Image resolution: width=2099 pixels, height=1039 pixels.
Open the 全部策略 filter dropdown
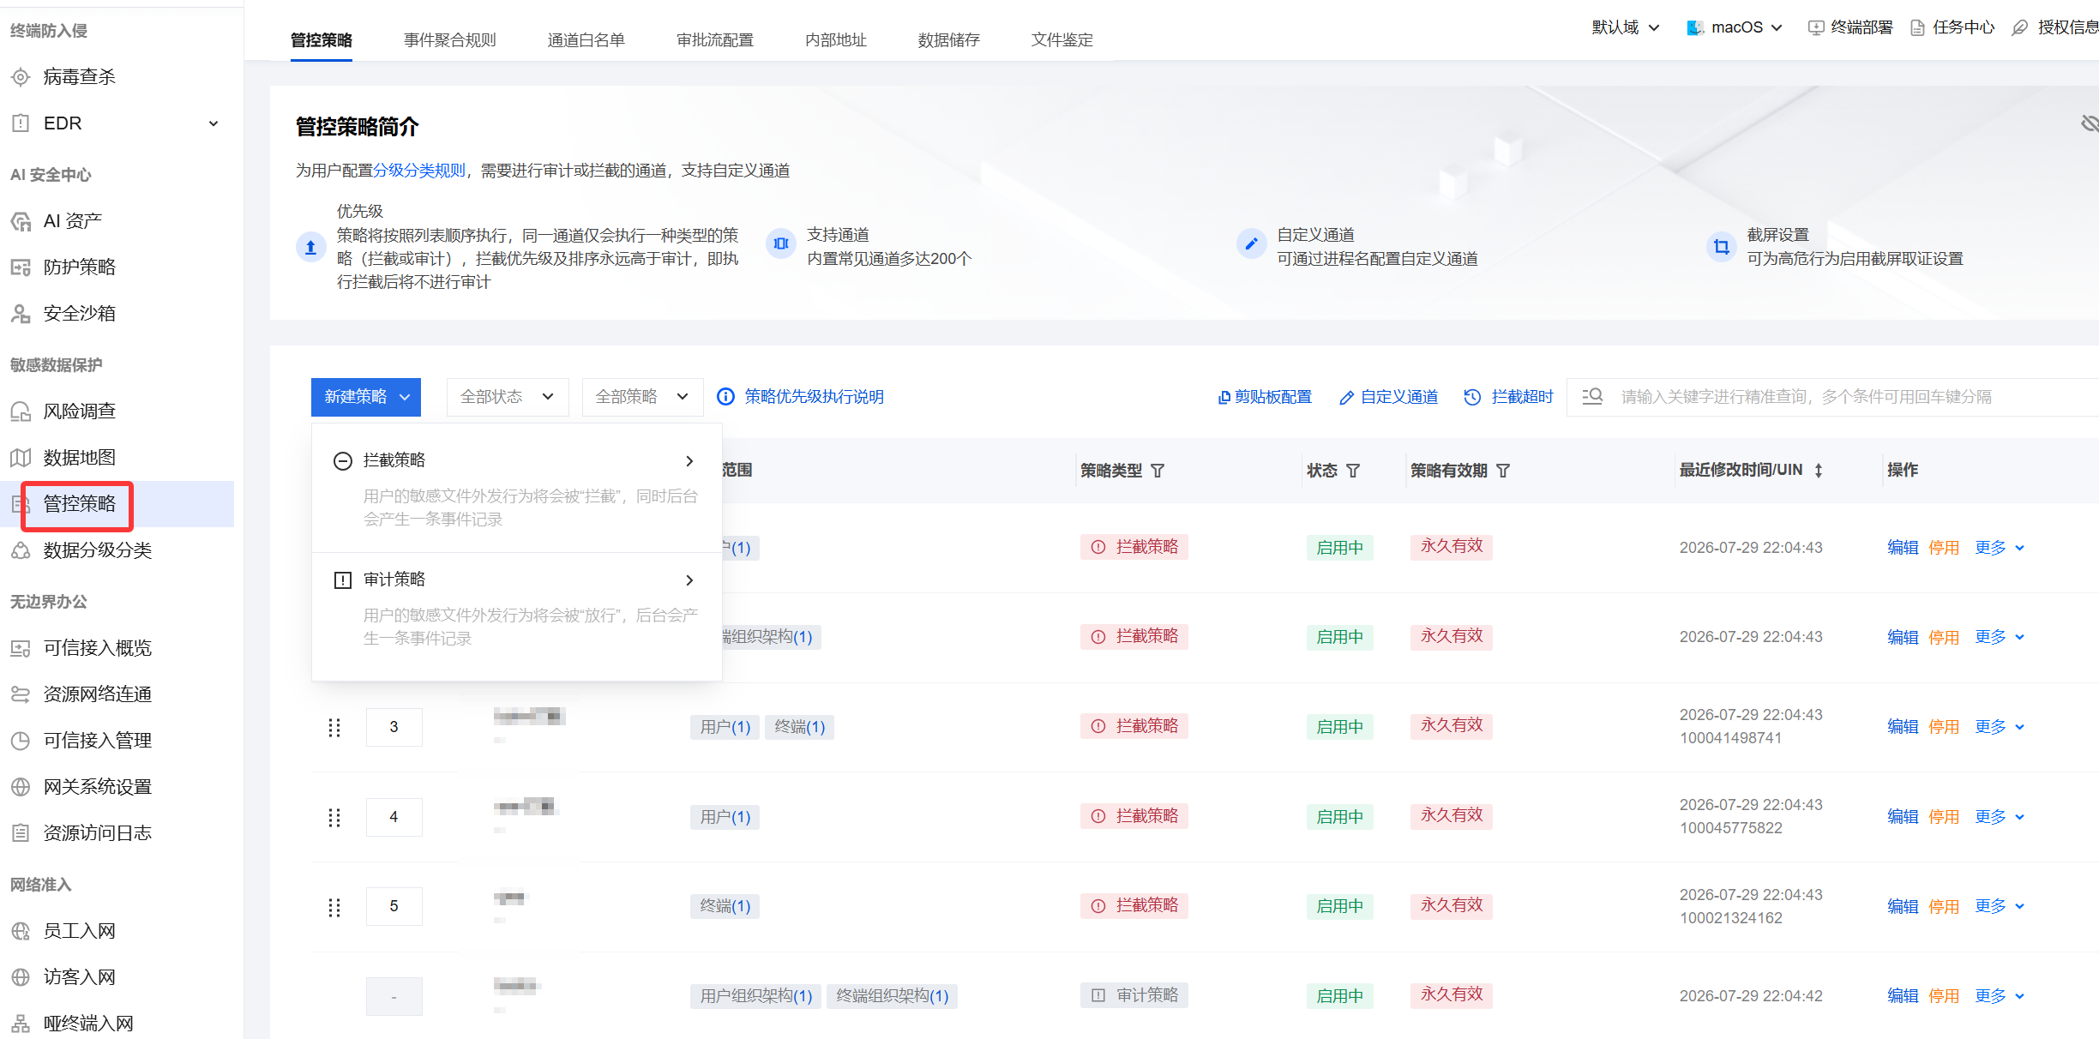coord(643,397)
